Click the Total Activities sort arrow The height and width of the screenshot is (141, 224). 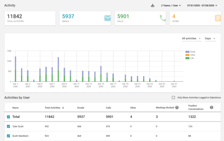tap(63, 108)
